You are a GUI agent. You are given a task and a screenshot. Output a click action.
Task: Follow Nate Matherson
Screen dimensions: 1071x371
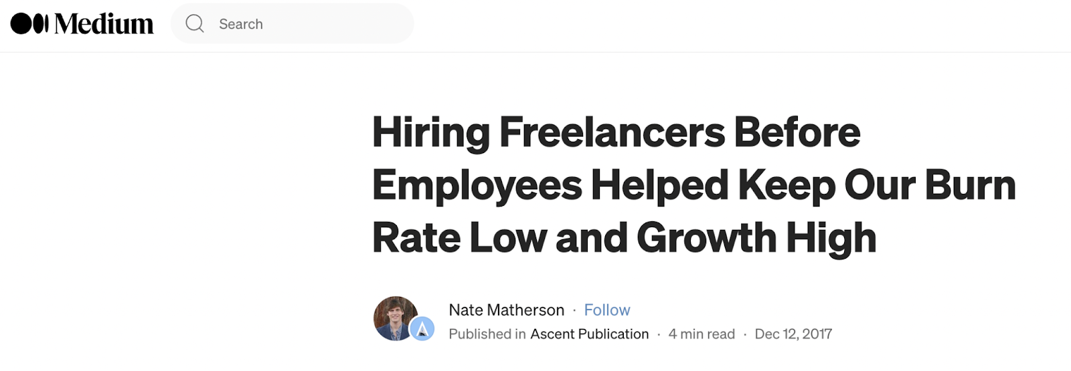pos(606,310)
